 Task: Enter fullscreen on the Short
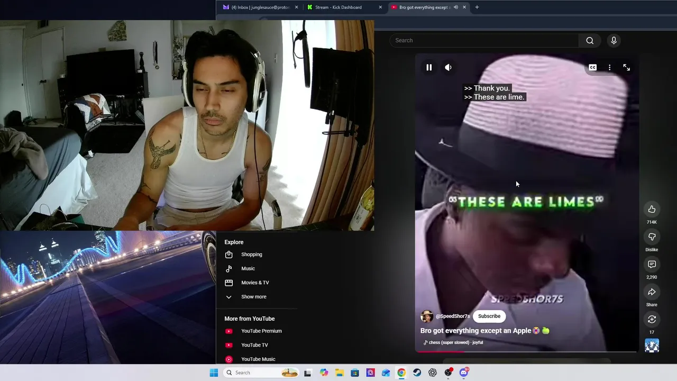(626, 67)
